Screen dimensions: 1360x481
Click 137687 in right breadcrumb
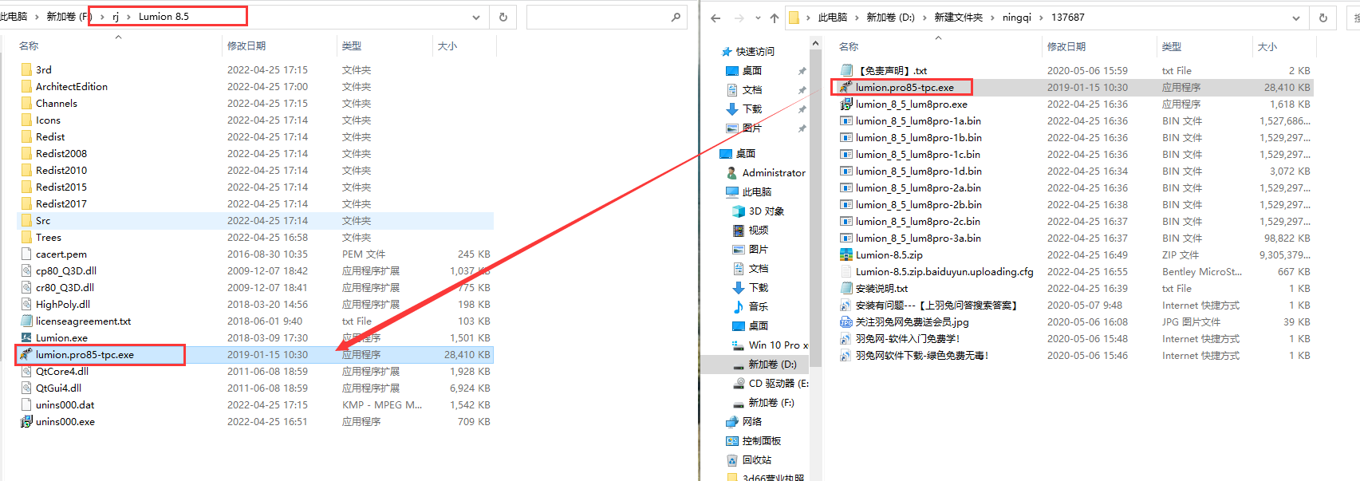(1068, 17)
